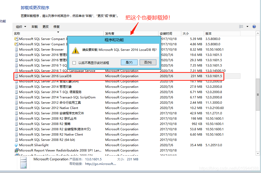Sort by 发布者 (Publisher) column header
This screenshot has height=173, width=261.
(131, 33)
